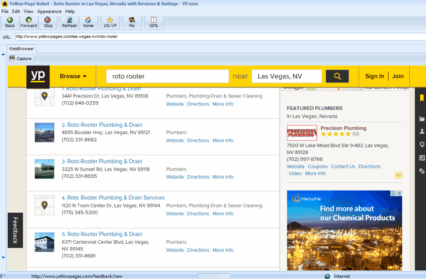
Task: Click the yellow Ad badge
Action: tap(399, 175)
